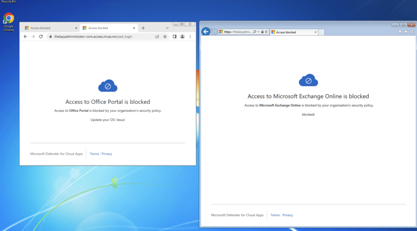
Task: Click 'Access to Microsoft Exchange Online is blocked' heading
Action: pyautogui.click(x=308, y=96)
